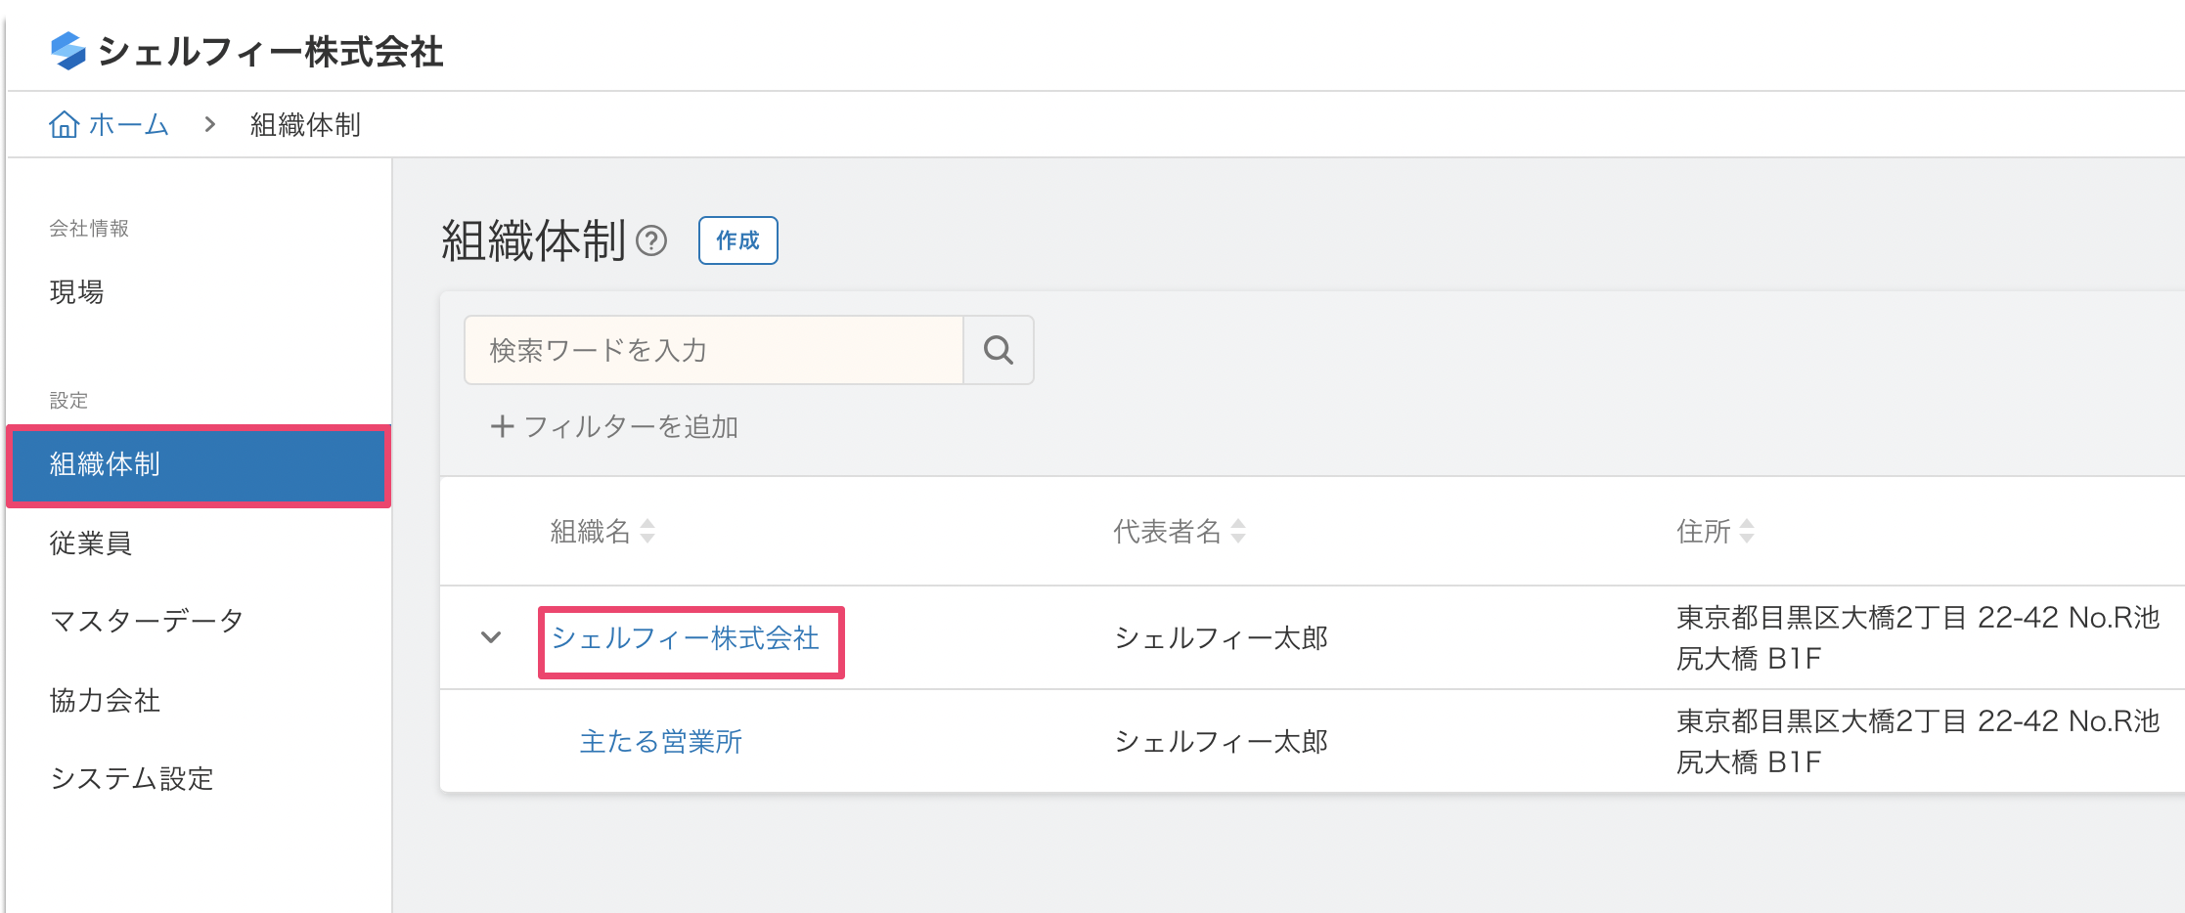Sort by 代表者名 using sort arrows

(x=1238, y=531)
